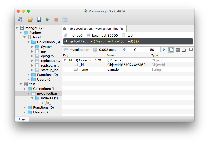Collapse the test database node
The image size is (209, 143).
tap(21, 84)
